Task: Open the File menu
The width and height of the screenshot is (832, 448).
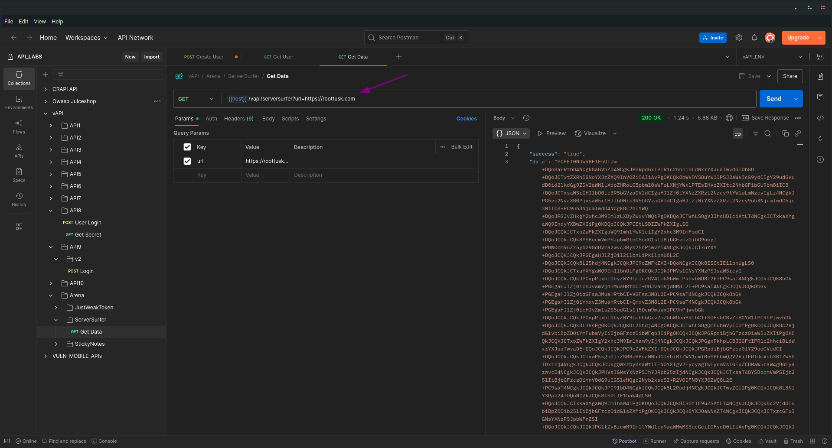Action: 9,21
